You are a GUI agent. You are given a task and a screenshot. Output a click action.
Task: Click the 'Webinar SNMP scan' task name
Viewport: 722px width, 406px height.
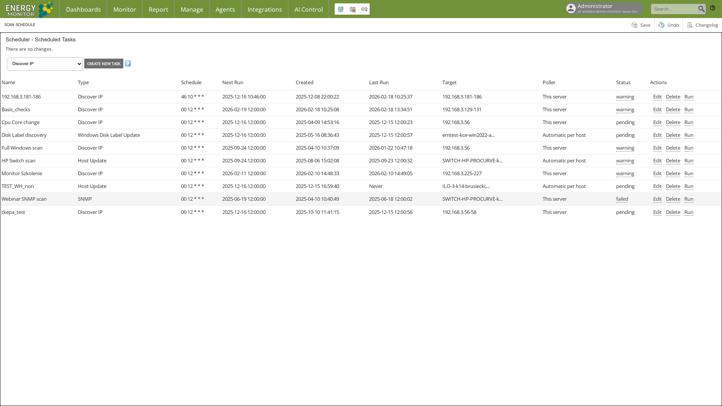(24, 199)
